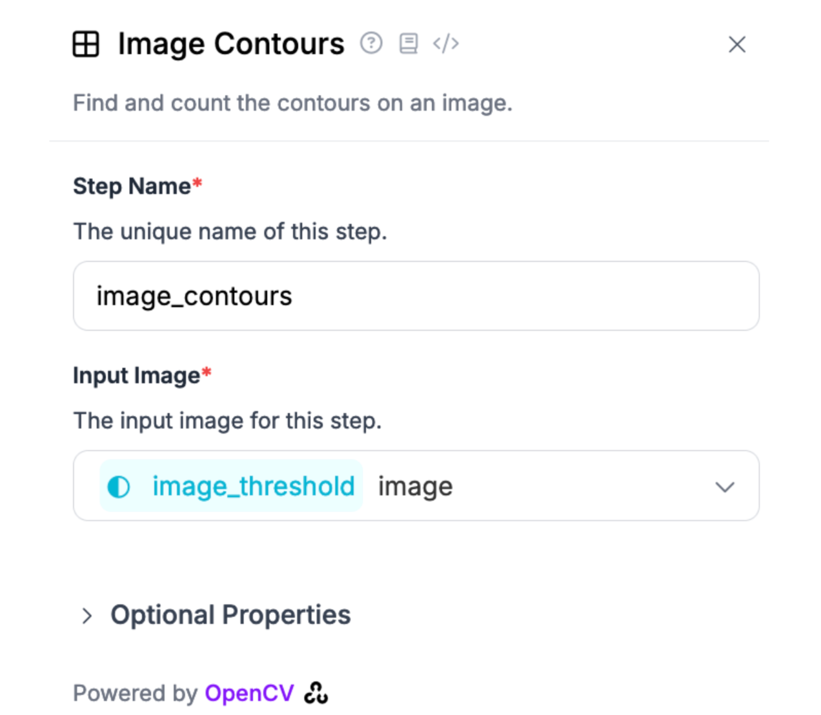The image size is (821, 715).
Task: Open the documentation book icon
Action: pyautogui.click(x=409, y=43)
